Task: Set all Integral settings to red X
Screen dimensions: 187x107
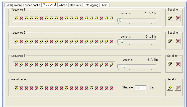Action: [178, 88]
